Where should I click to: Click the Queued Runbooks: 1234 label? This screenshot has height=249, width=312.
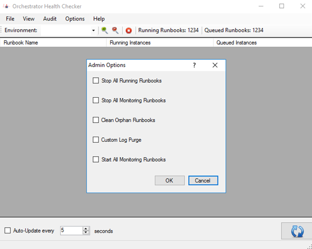pos(234,30)
